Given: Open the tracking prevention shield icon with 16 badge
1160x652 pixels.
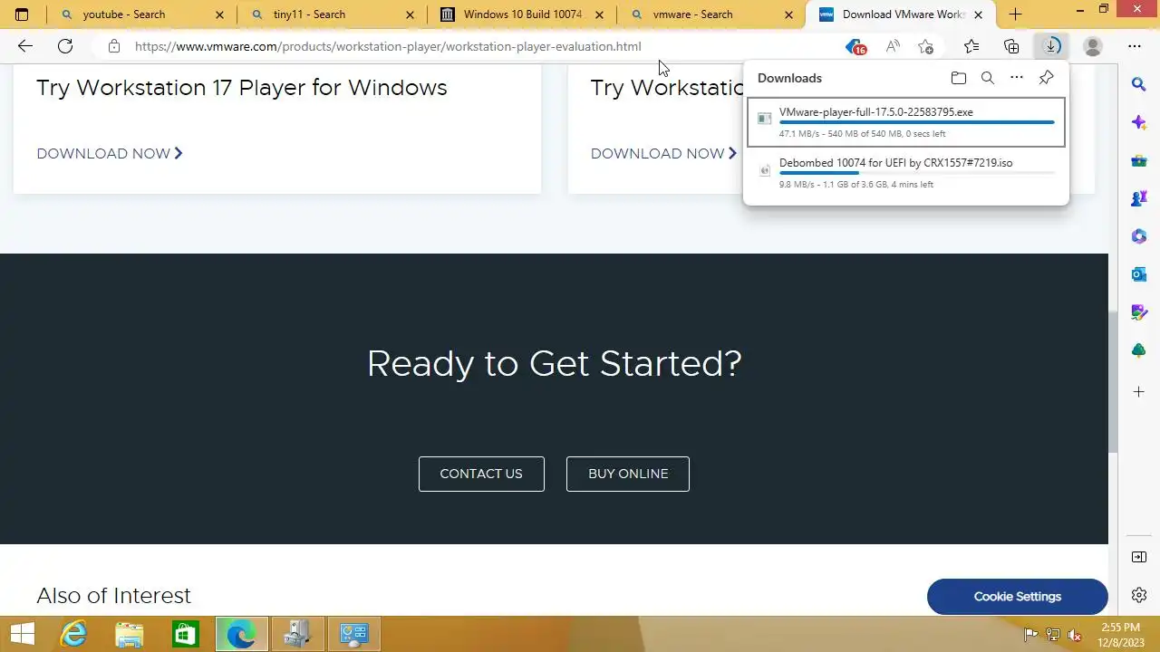Looking at the screenshot, I should pyautogui.click(x=855, y=46).
